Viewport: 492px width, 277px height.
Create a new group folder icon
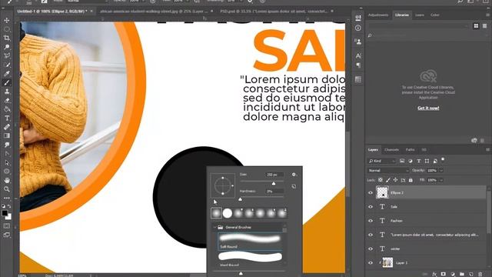tap(462, 274)
